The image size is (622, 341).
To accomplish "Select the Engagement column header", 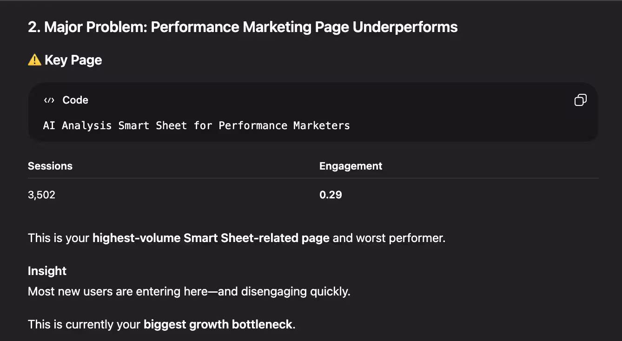I will tap(351, 166).
